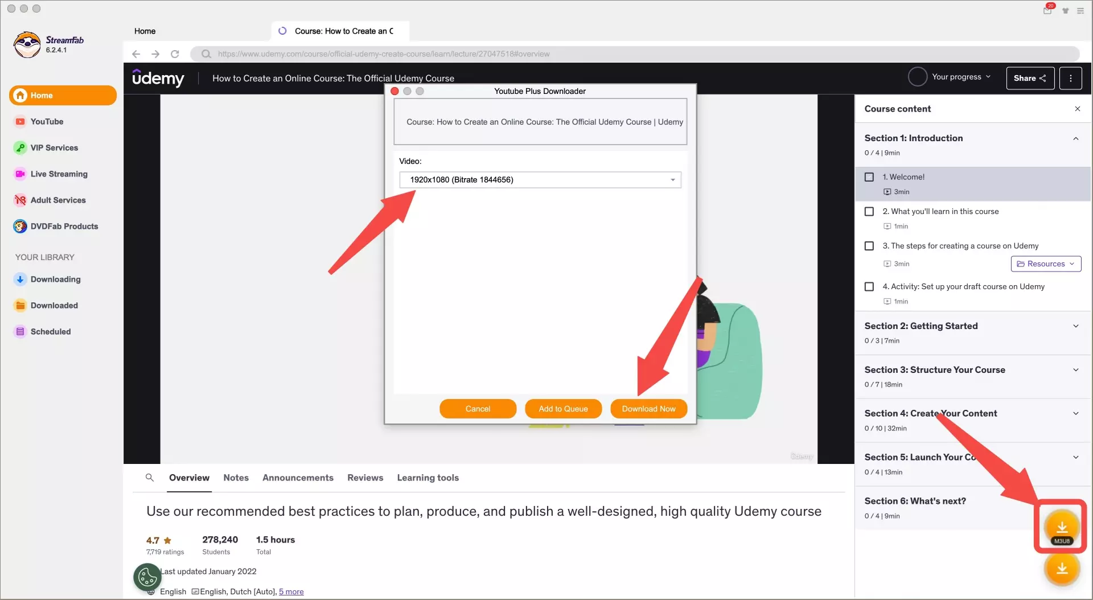Click the Download Now button
Screen dimensions: 1093x600
pyautogui.click(x=648, y=409)
